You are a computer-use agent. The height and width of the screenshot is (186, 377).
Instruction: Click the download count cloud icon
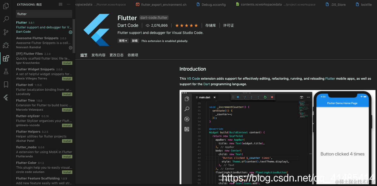click(x=148, y=25)
